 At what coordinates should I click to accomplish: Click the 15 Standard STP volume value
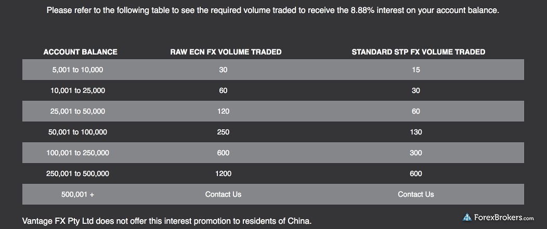[x=416, y=70]
